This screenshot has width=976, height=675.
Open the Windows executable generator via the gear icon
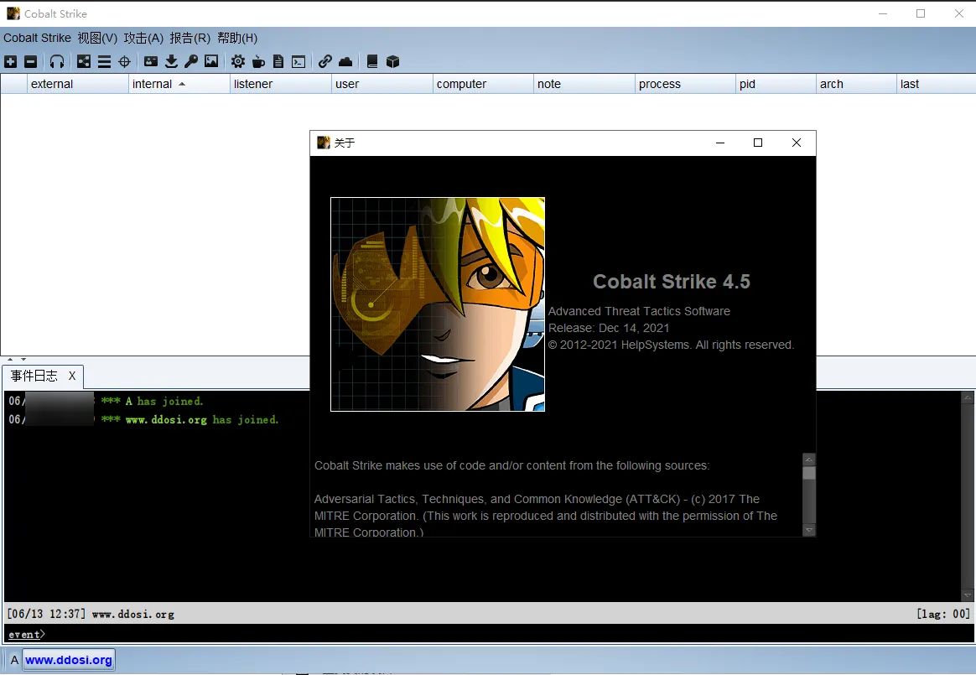coord(238,62)
